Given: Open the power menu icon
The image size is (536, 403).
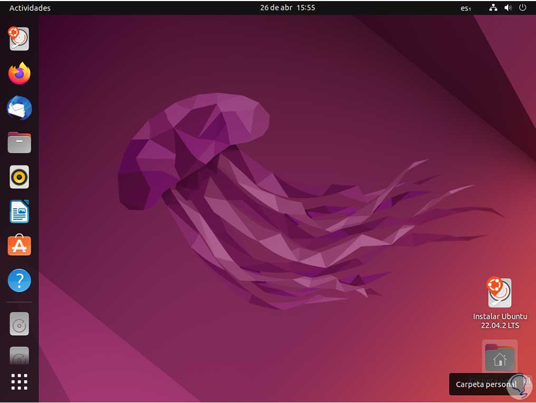Looking at the screenshot, I should coord(522,7).
